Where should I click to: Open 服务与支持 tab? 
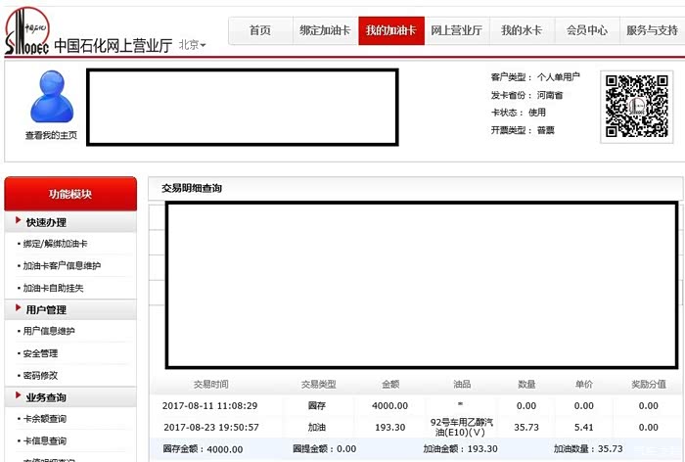[652, 31]
